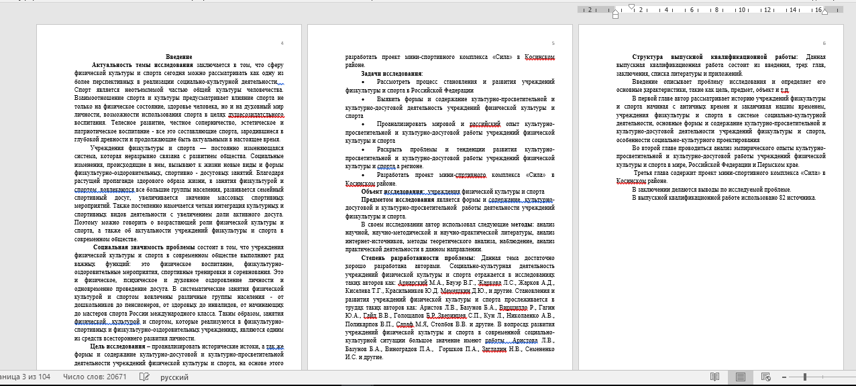This screenshot has width=856, height=386.
Task: Click the hanging indent triangle on ruler
Action: pyautogui.click(x=615, y=11)
